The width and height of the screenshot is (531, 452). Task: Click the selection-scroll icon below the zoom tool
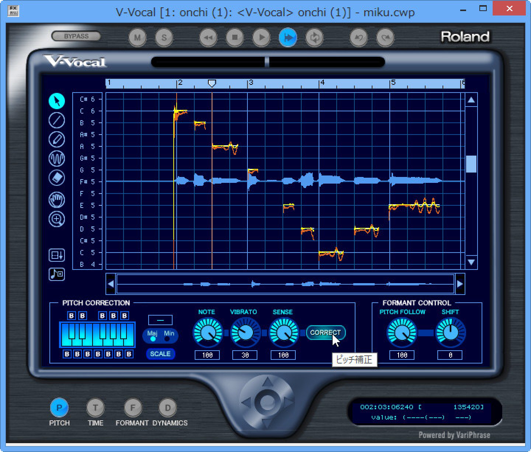click(x=57, y=255)
